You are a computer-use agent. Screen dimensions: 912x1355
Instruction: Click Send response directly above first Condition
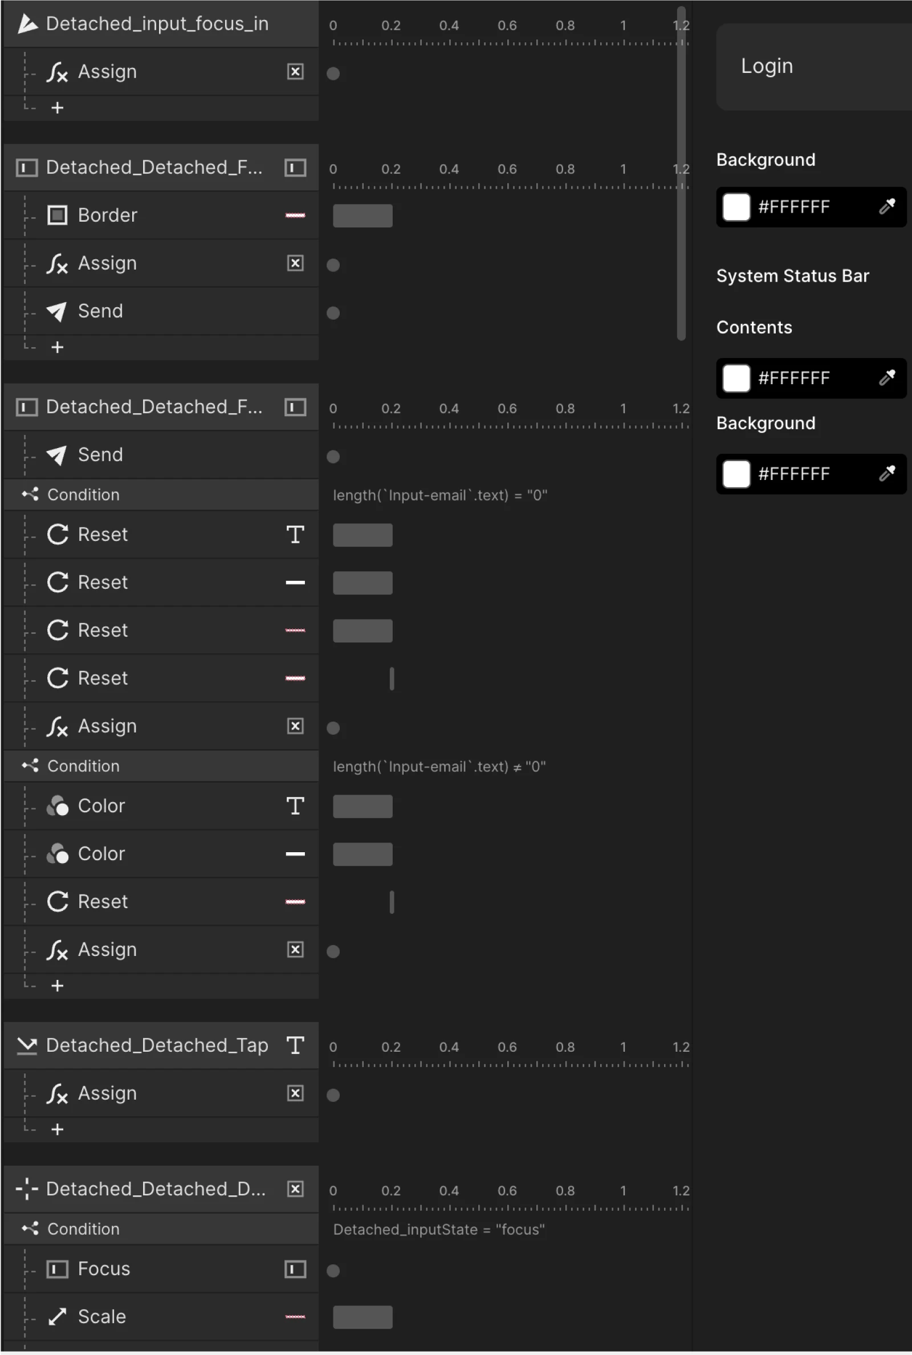tap(161, 455)
